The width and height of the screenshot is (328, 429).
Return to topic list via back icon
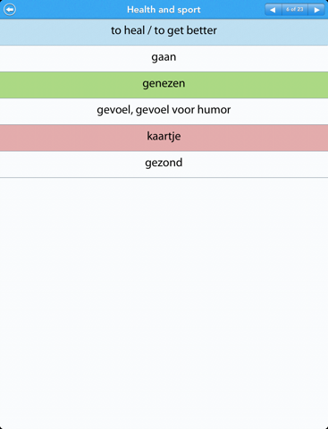click(x=10, y=9)
